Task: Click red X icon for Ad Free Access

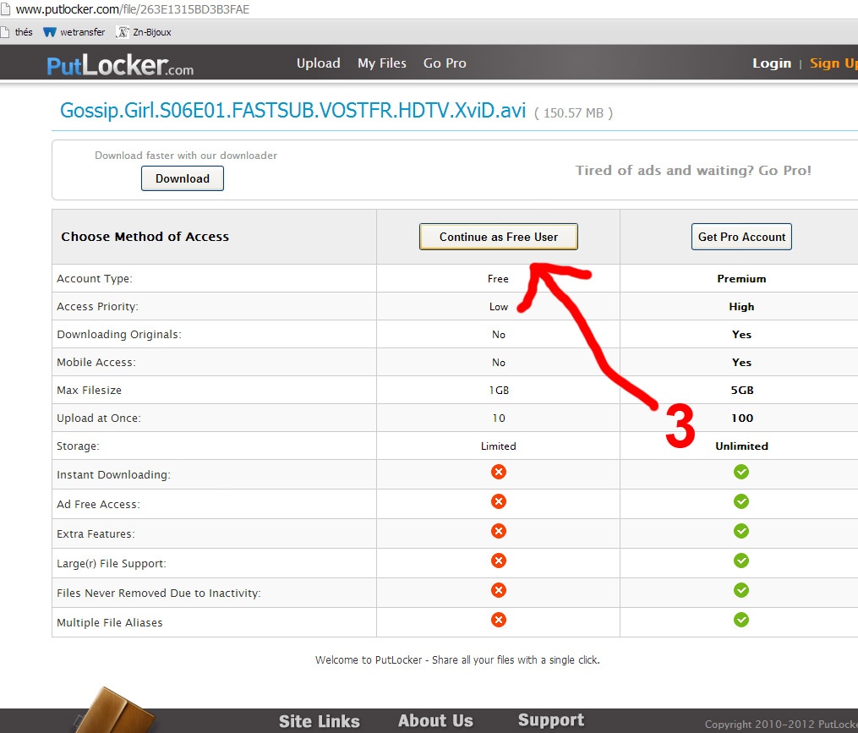Action: point(499,501)
